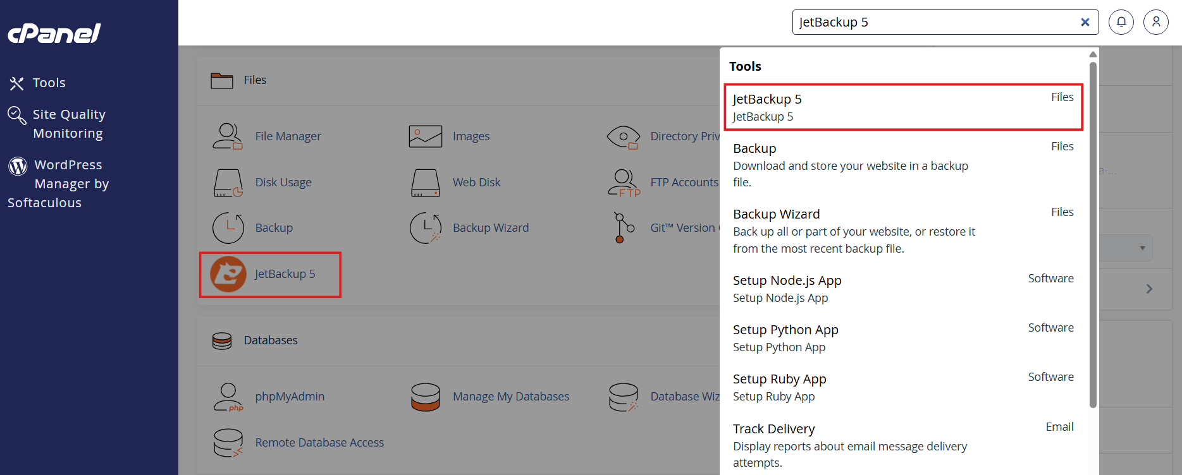The image size is (1182, 475).
Task: Open the JetBackup 5 link in Files
Action: click(285, 274)
